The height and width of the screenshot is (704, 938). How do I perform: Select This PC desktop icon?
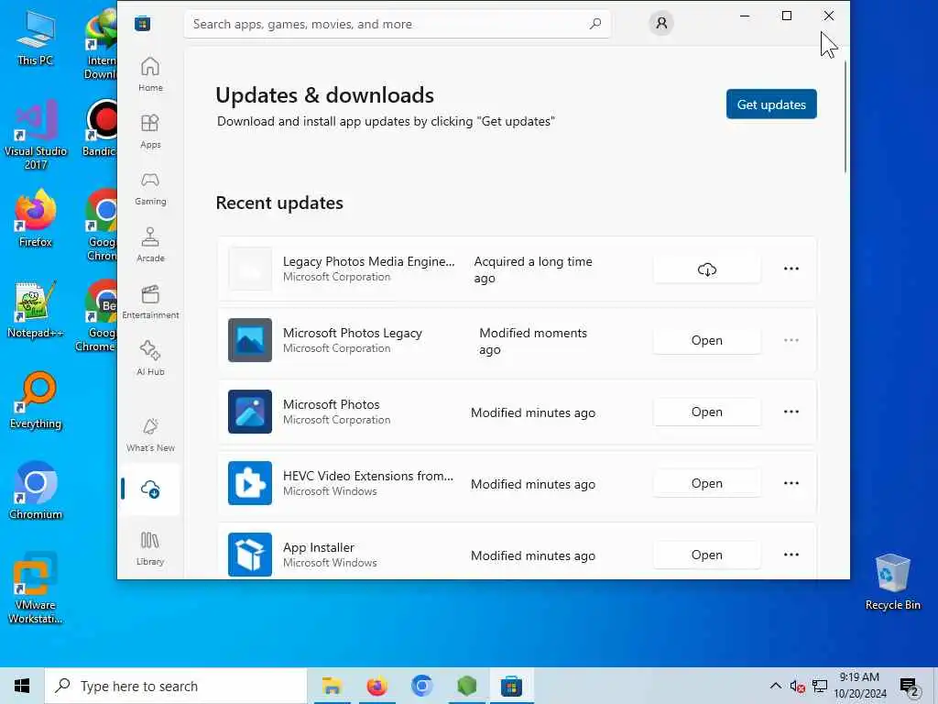[x=36, y=37]
